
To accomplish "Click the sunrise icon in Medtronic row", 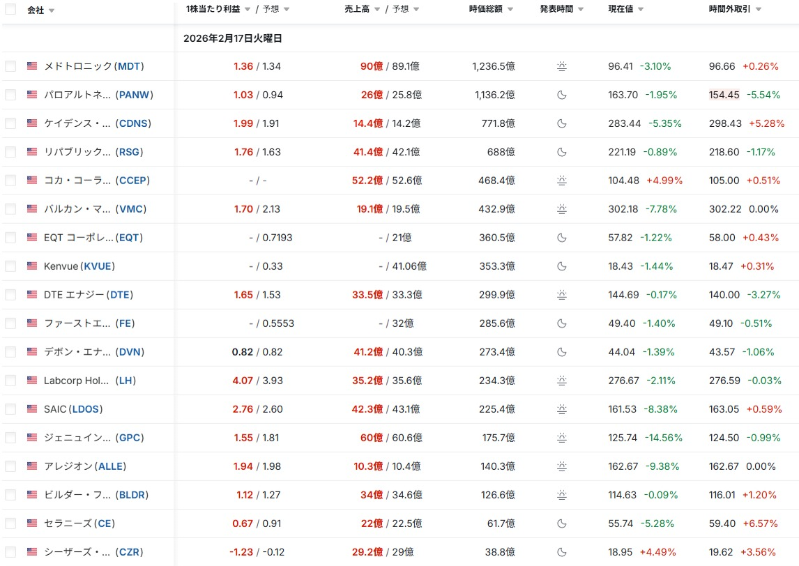I will point(562,66).
